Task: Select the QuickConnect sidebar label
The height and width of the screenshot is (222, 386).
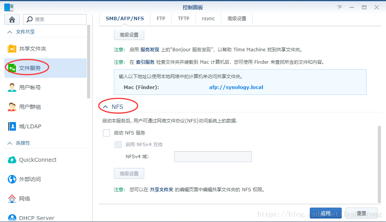Action: 38,160
